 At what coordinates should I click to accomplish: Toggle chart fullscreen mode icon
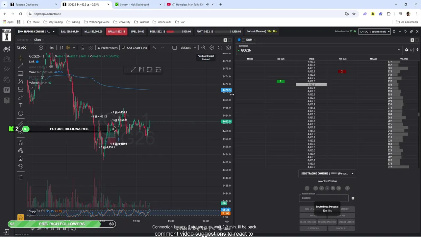220,48
